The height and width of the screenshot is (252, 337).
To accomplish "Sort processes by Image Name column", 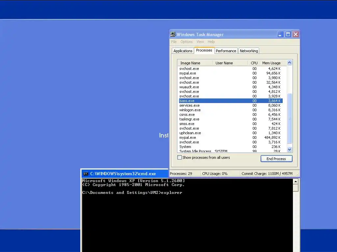I will 195,63.
